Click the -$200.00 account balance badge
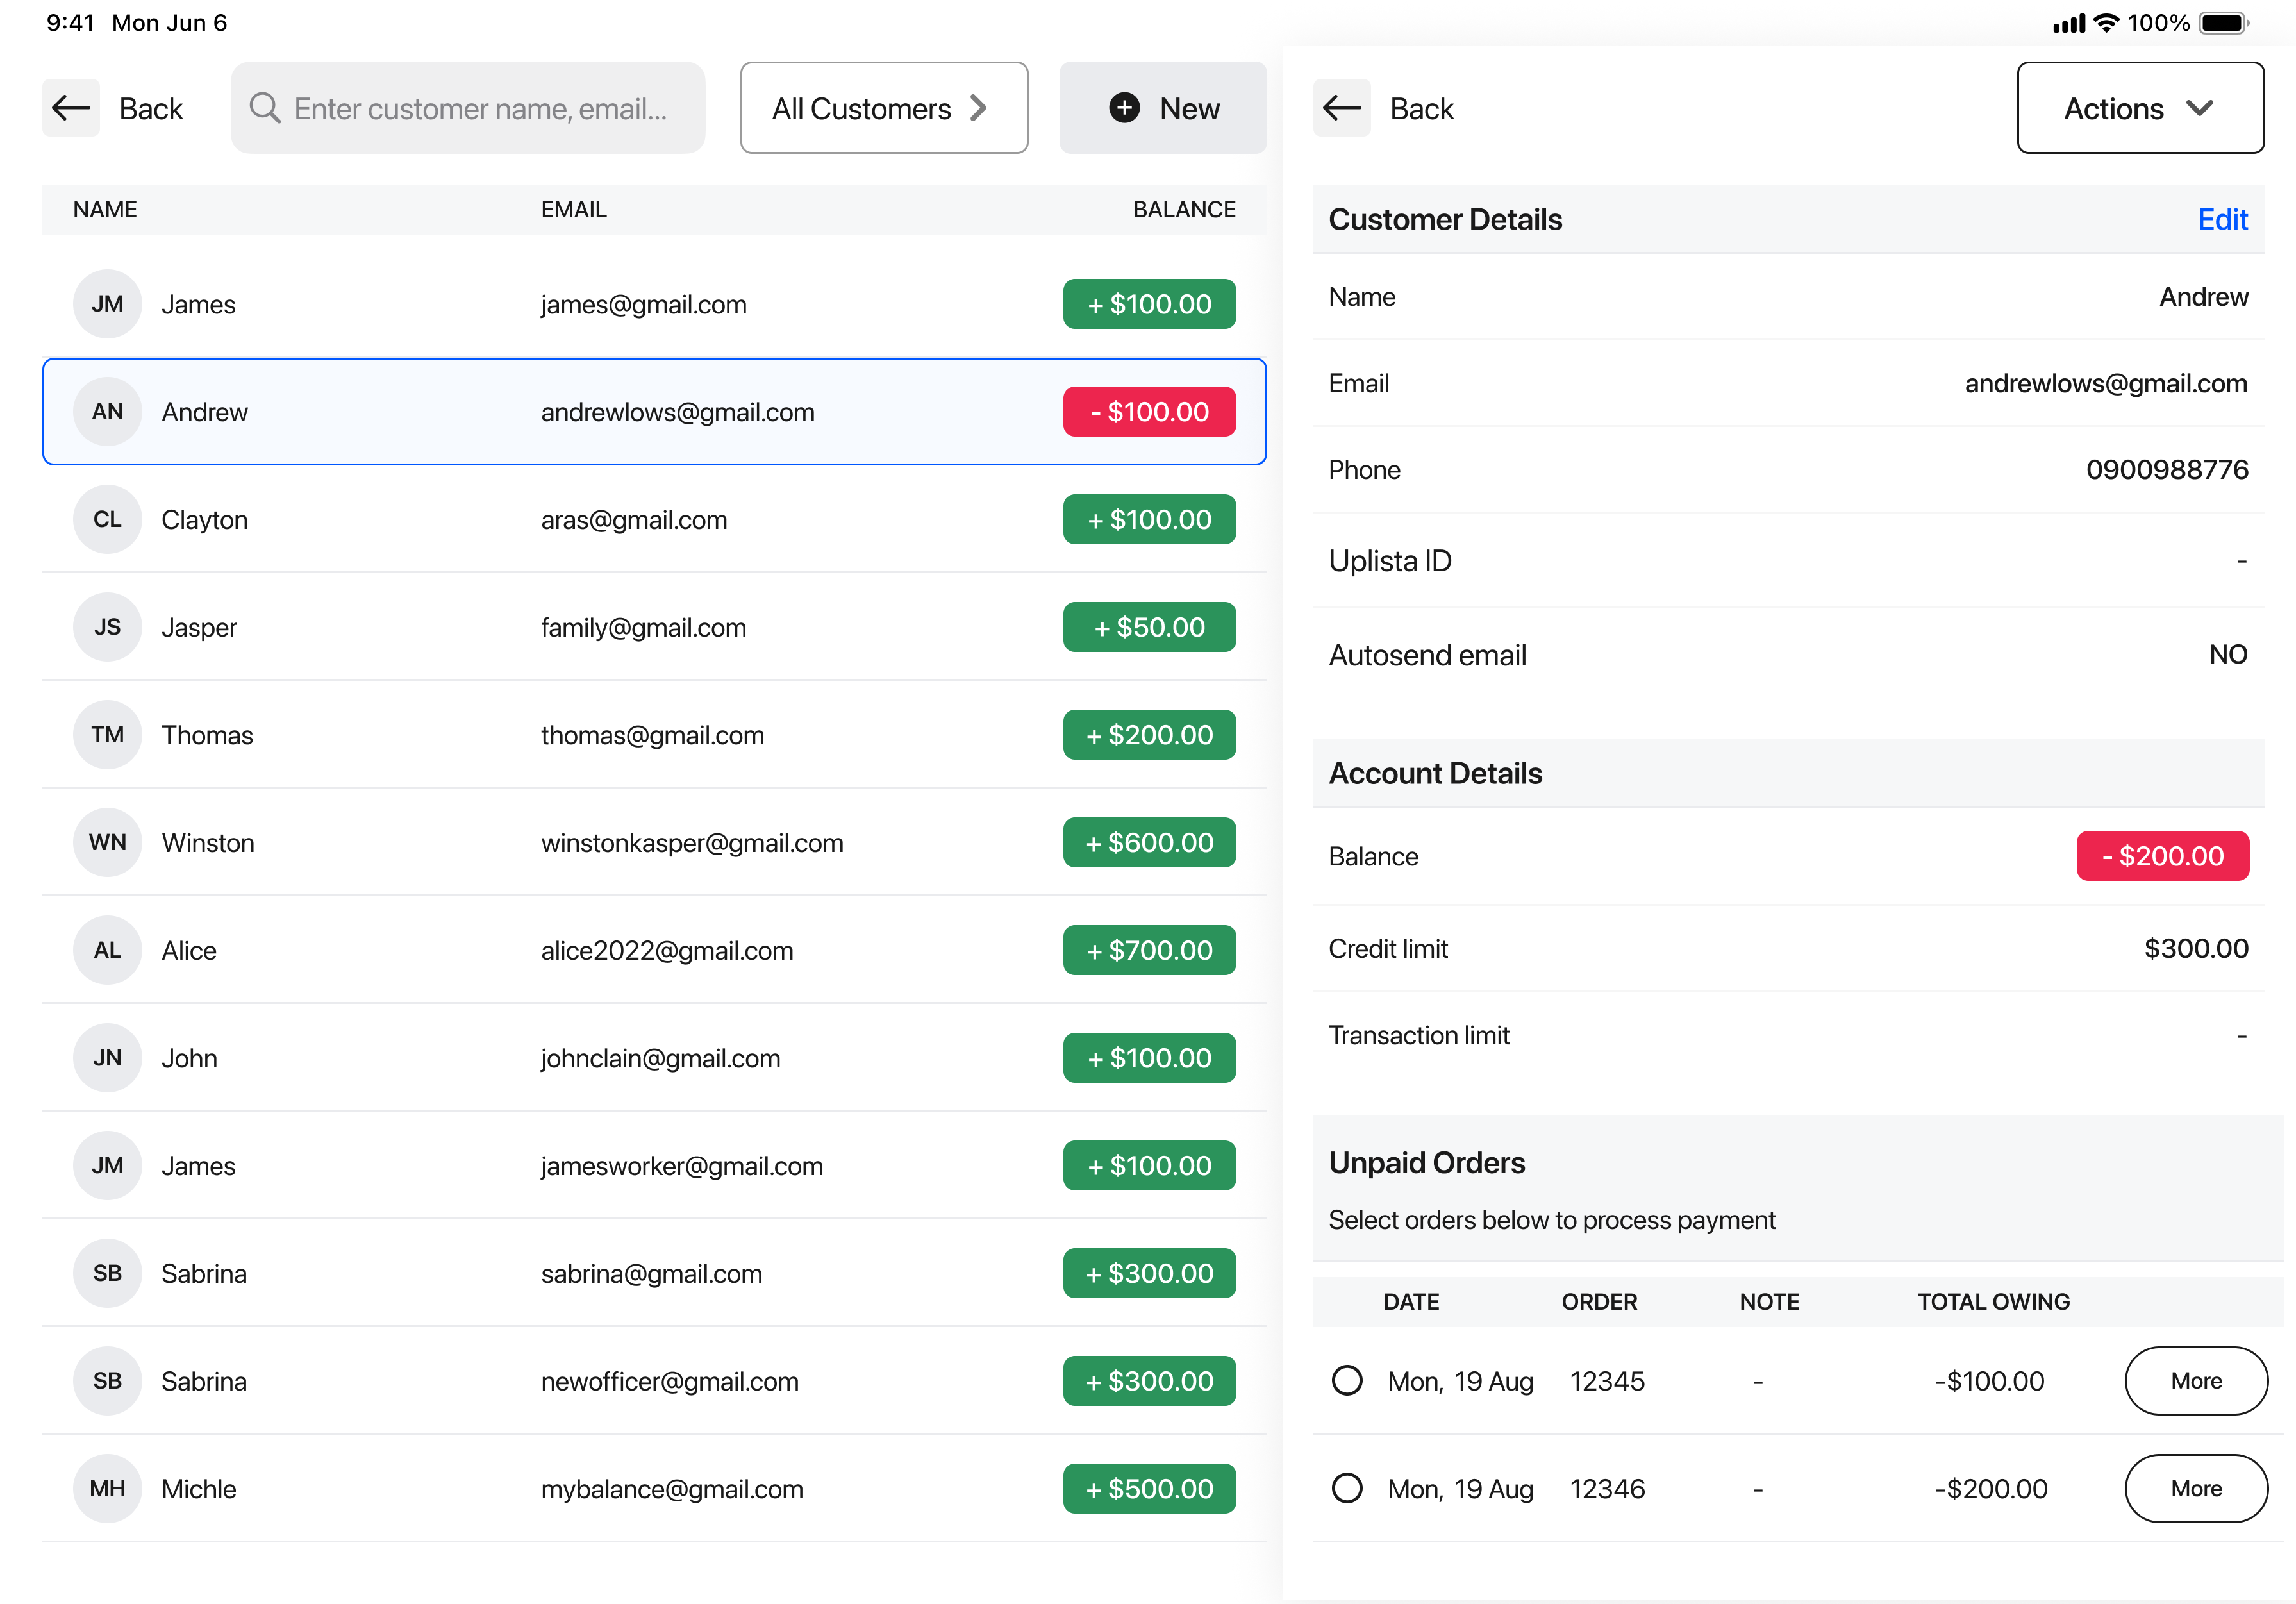 click(2162, 856)
